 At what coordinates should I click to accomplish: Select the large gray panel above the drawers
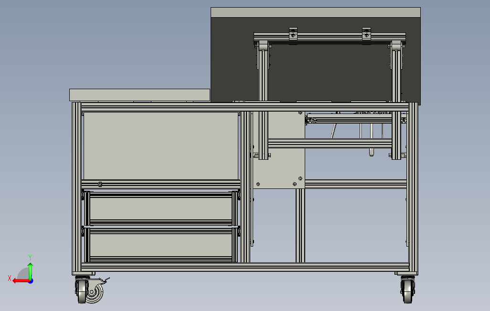coord(160,146)
